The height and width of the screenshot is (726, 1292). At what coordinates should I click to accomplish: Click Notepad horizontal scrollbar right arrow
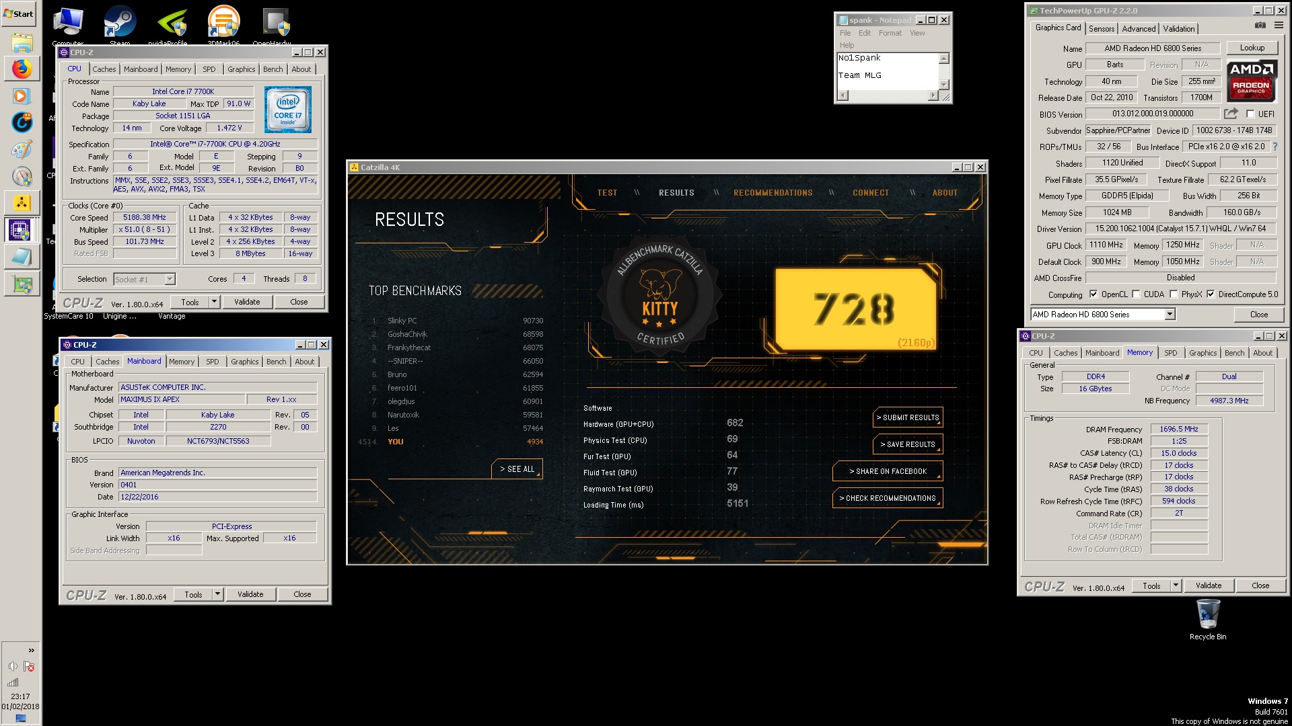click(x=933, y=95)
